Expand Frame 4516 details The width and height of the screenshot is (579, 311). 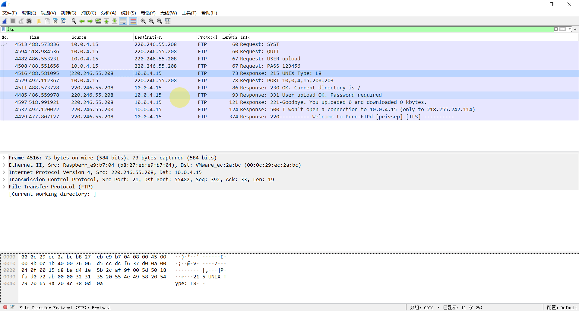pyautogui.click(x=4, y=158)
